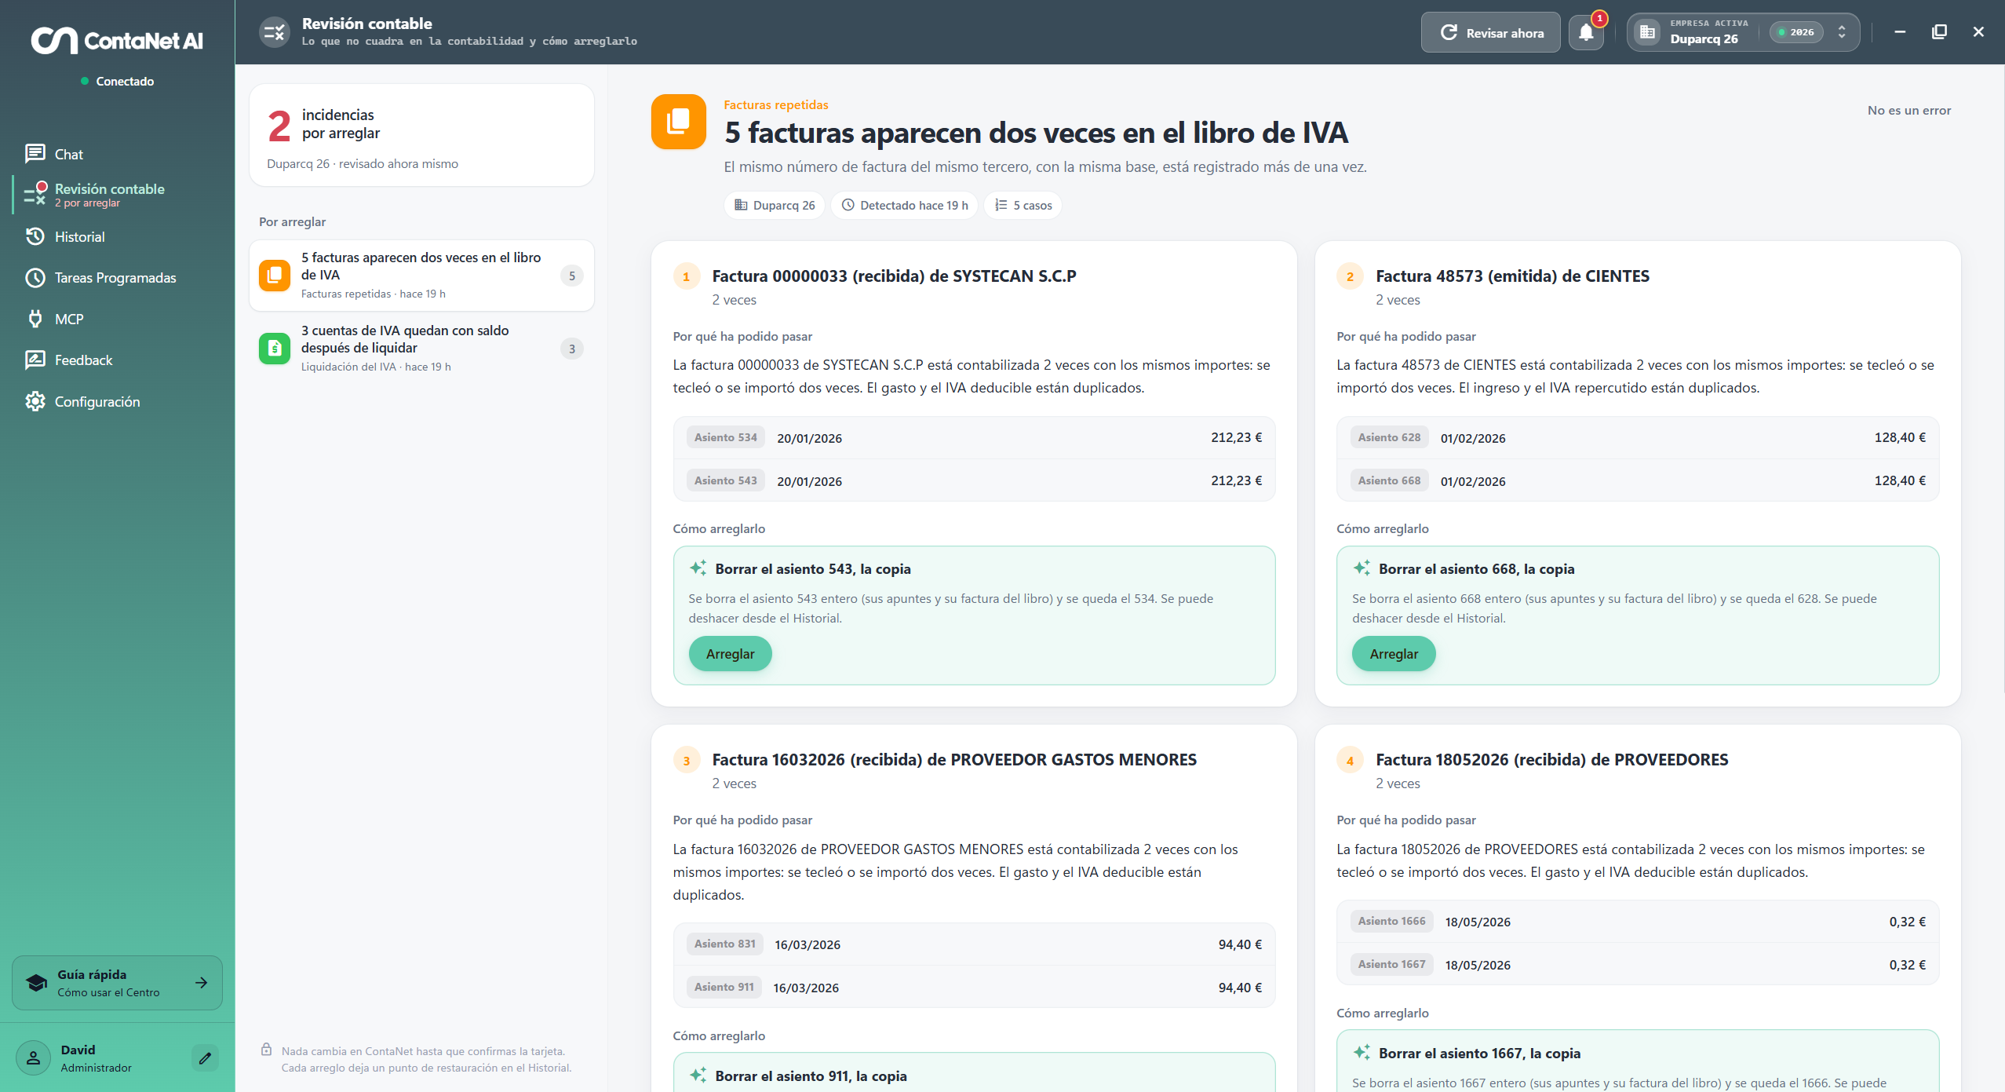Viewport: 2005px width, 1092px height.
Task: Click the Revisión contable sidebar icon
Action: (x=35, y=194)
